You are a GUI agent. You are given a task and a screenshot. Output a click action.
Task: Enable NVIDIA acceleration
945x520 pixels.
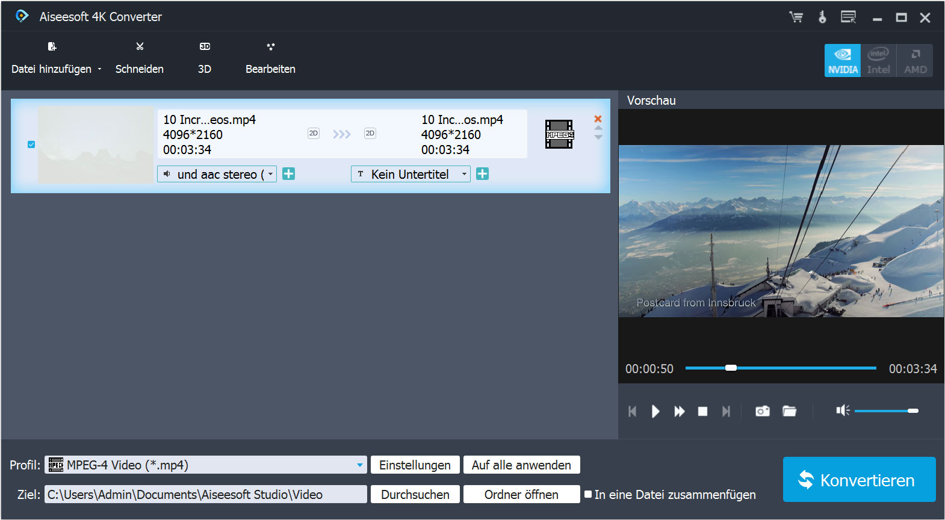point(843,60)
